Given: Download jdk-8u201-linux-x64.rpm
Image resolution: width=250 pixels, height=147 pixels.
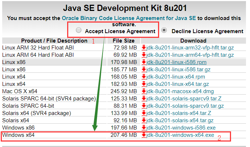Looking at the screenshot, I should click(176, 77).
